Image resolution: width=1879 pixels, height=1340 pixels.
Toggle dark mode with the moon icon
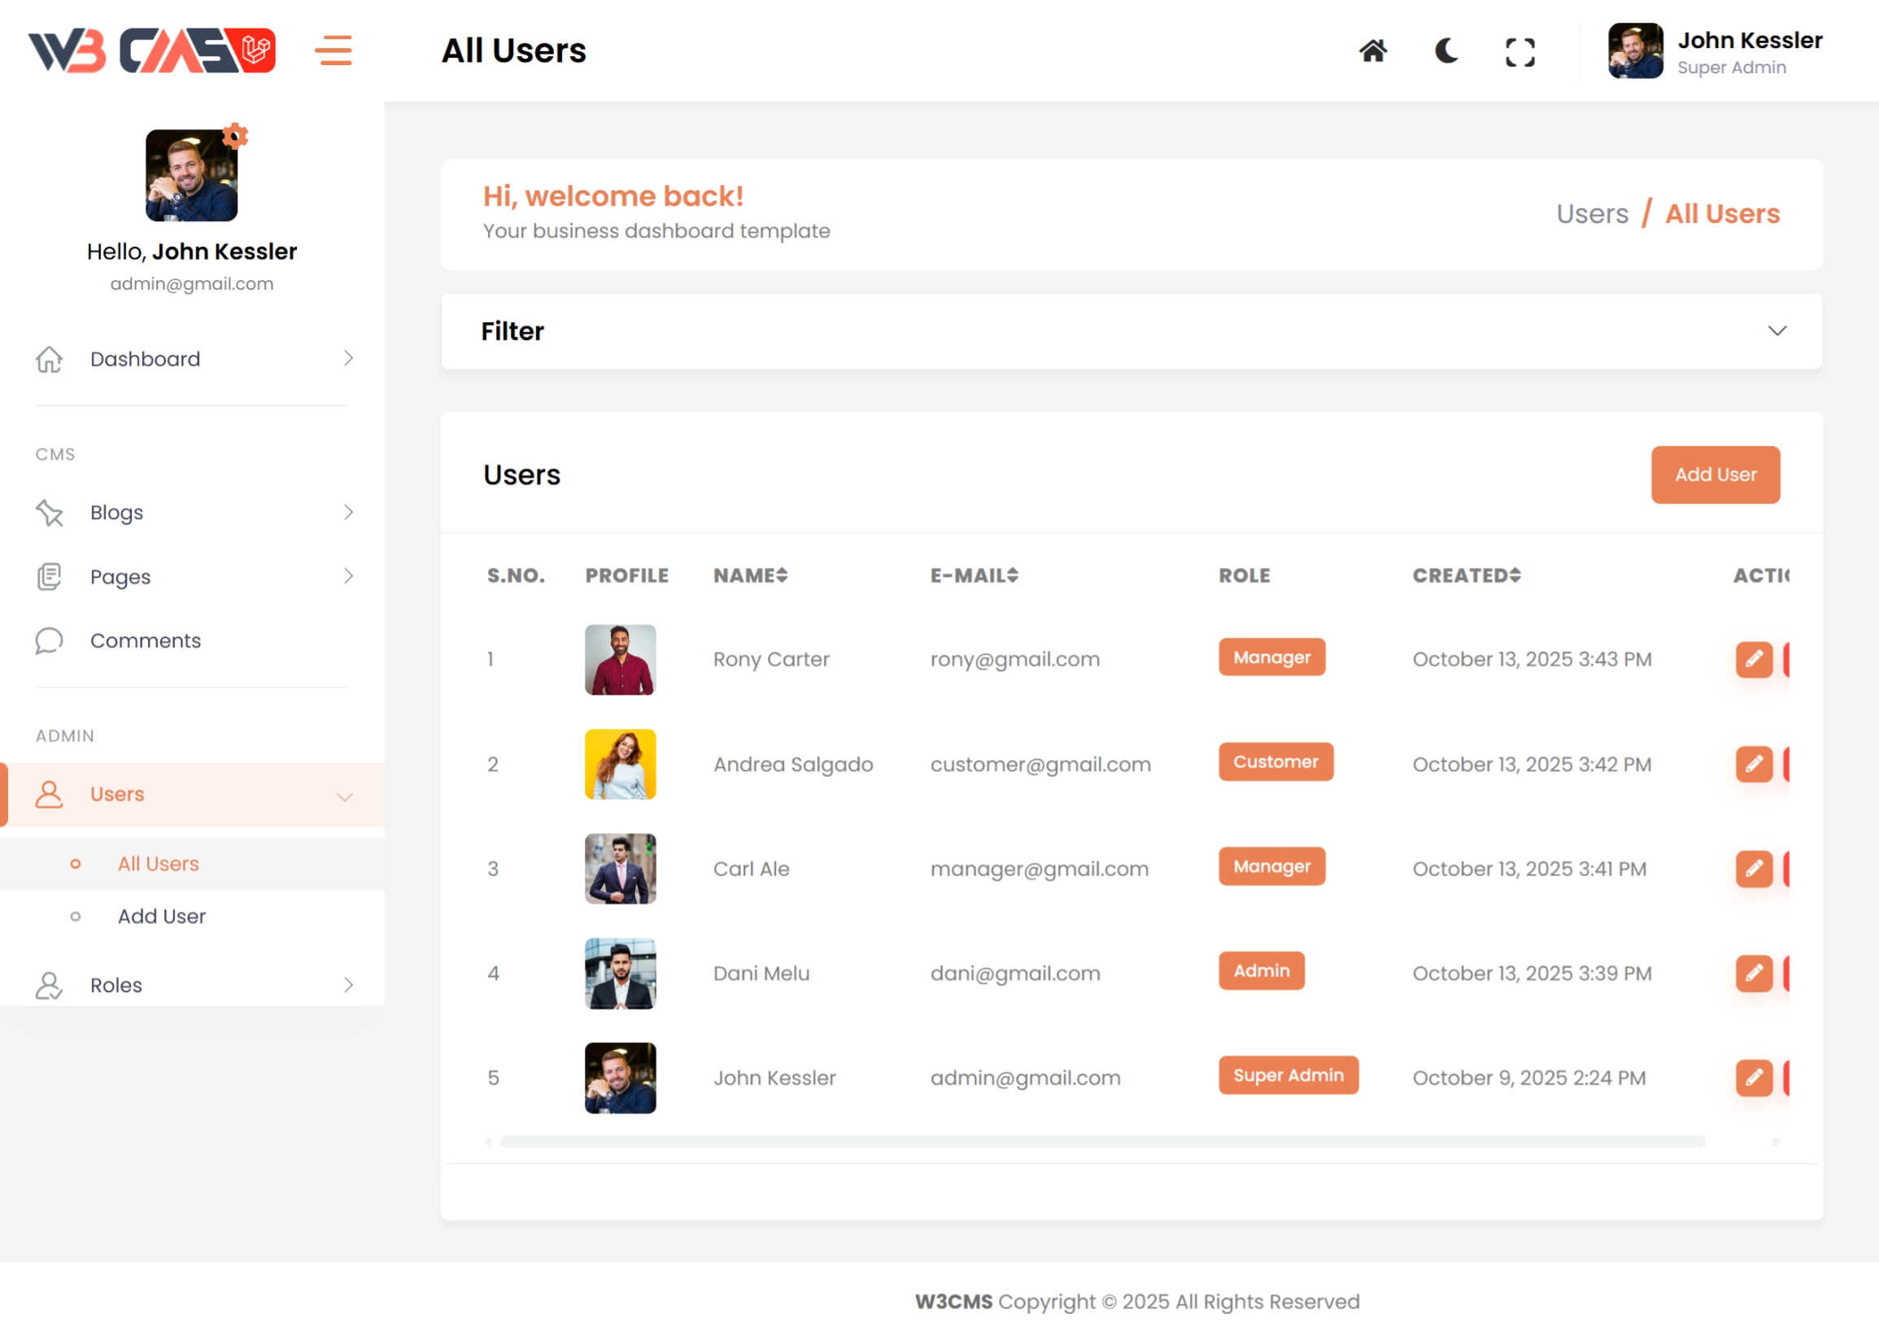pyautogui.click(x=1446, y=51)
